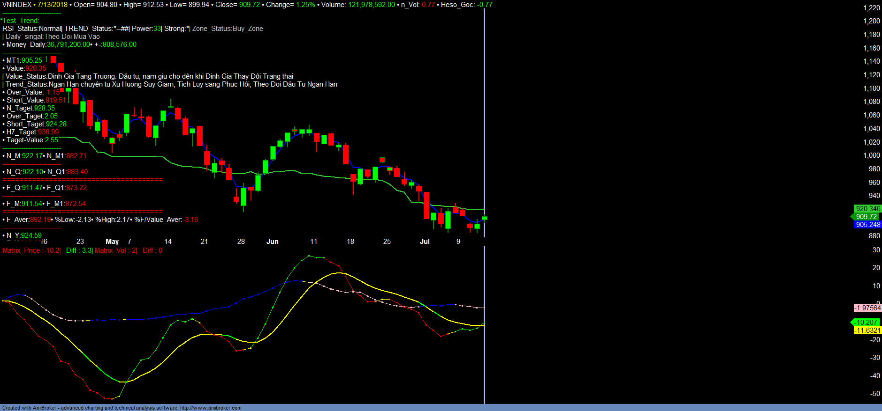The image size is (882, 411).
Task: Click the small red square marker above the late-June candles
Action: point(382,160)
